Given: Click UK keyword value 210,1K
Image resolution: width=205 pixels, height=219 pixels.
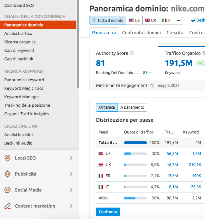Looking at the screenshot, I should pos(195,165).
